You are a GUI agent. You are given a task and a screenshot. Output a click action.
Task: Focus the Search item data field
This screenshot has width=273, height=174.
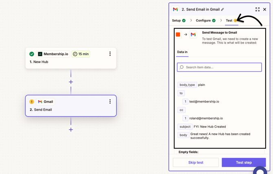tap(219, 67)
